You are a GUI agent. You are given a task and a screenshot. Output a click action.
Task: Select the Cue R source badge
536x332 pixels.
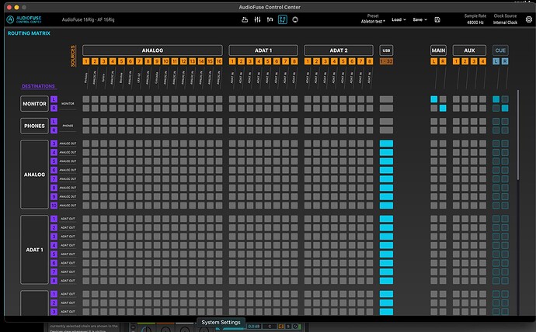point(505,61)
